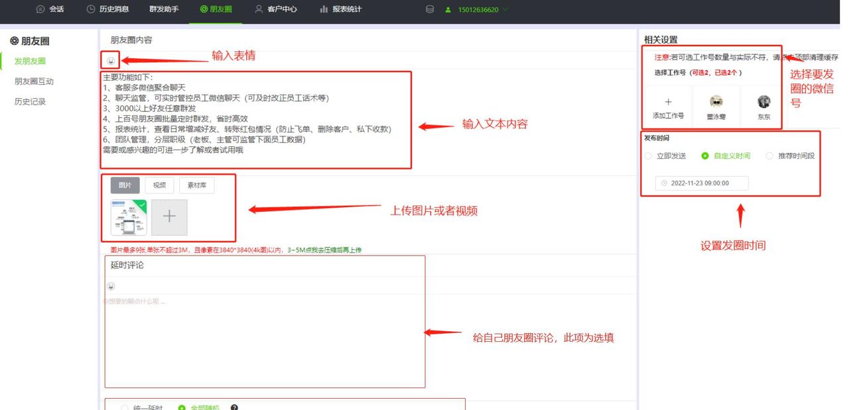View the 报表统计 tab

[340, 9]
